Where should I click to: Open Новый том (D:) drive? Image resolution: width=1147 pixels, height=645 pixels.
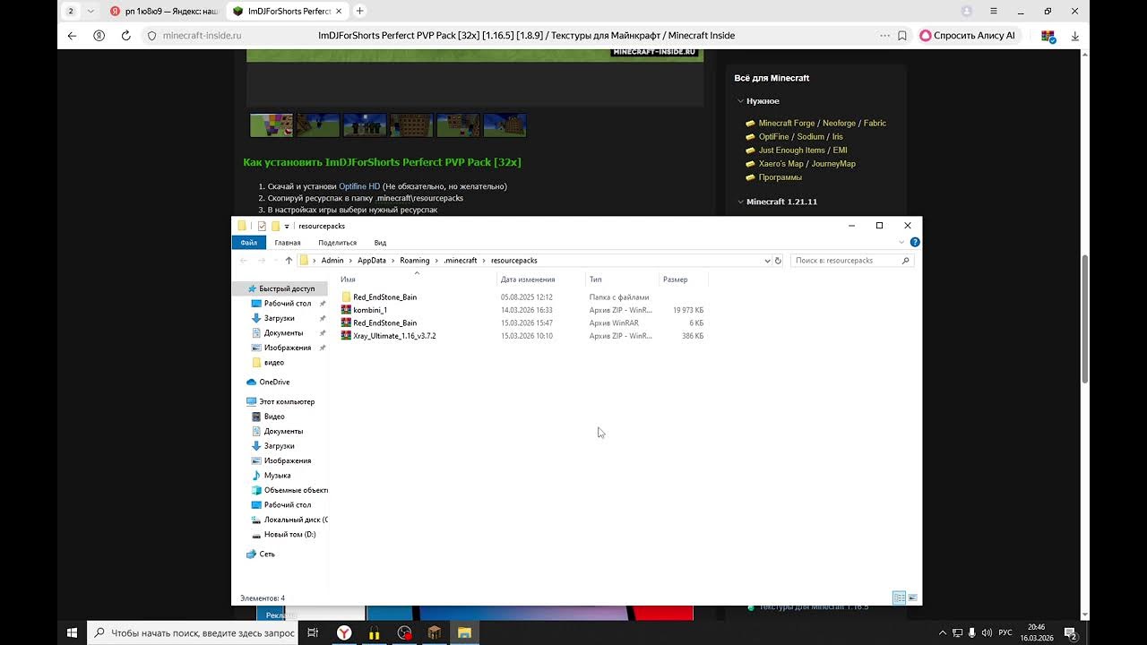289,534
